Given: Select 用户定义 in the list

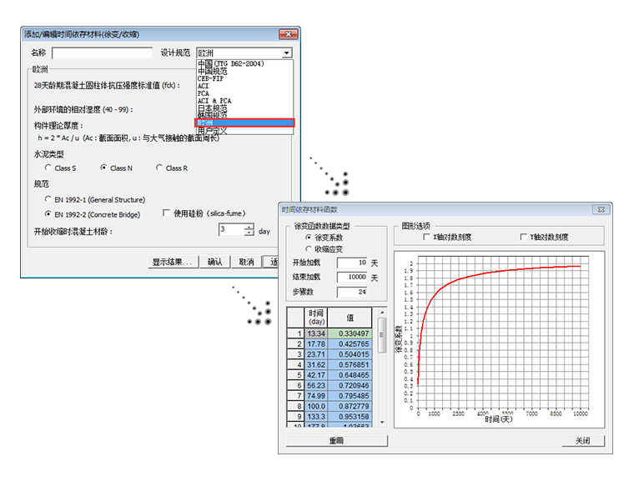Looking at the screenshot, I should (212, 131).
